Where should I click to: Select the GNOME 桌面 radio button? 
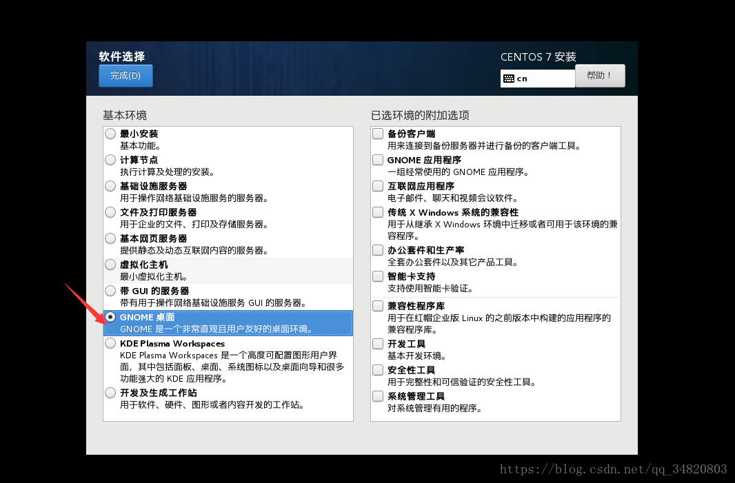pos(110,317)
